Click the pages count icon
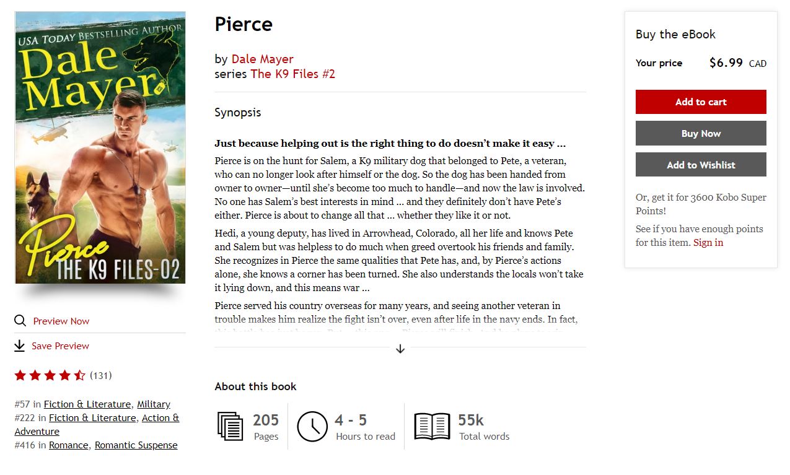The height and width of the screenshot is (475, 790). pos(230,426)
